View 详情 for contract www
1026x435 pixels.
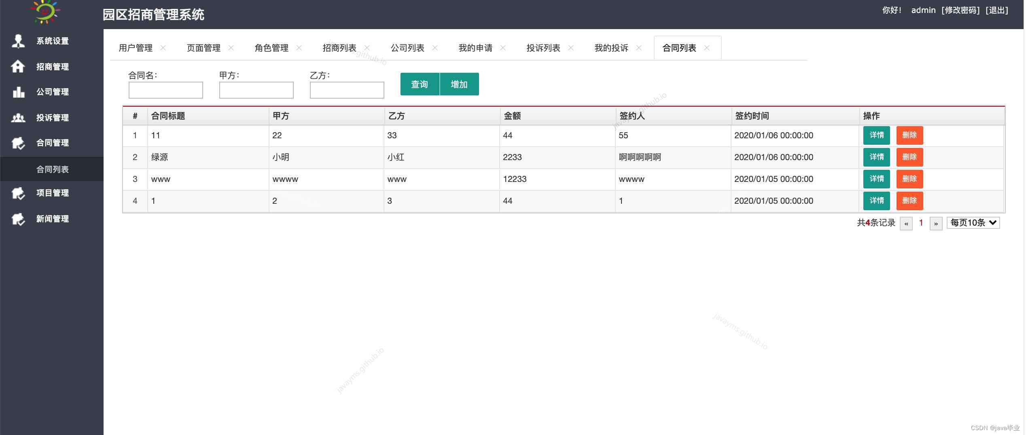click(x=876, y=179)
